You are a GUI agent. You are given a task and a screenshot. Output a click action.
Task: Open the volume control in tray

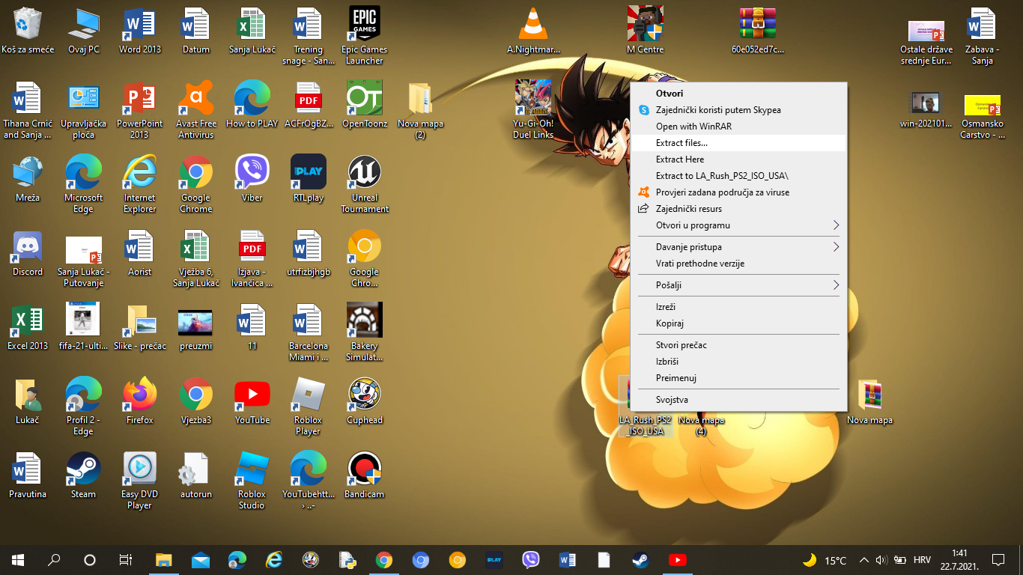[x=881, y=560]
